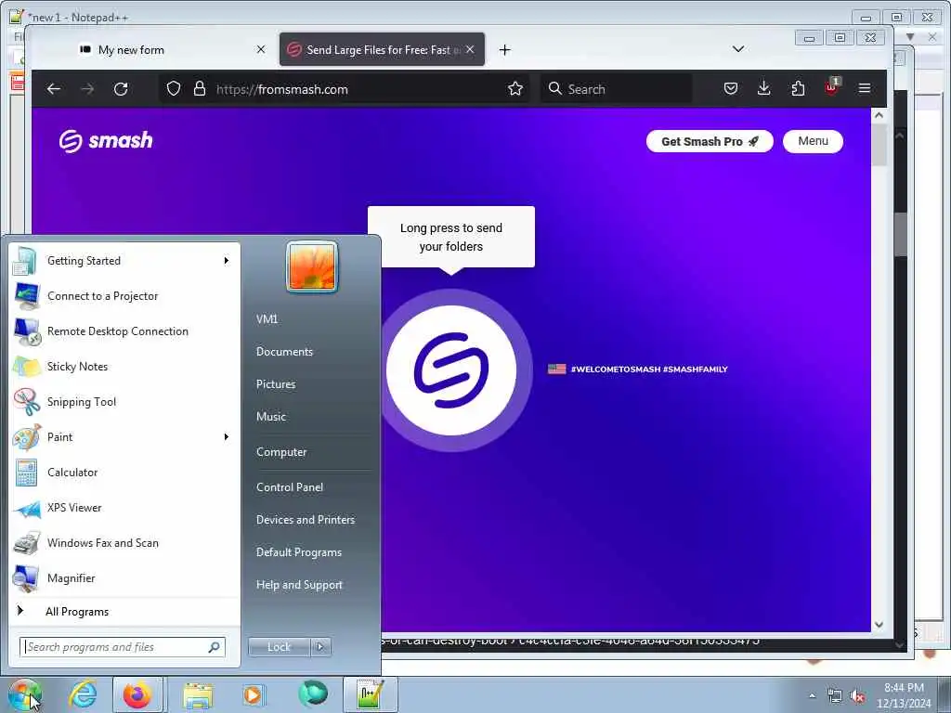Open the tracking protection shield icon

coord(174,89)
